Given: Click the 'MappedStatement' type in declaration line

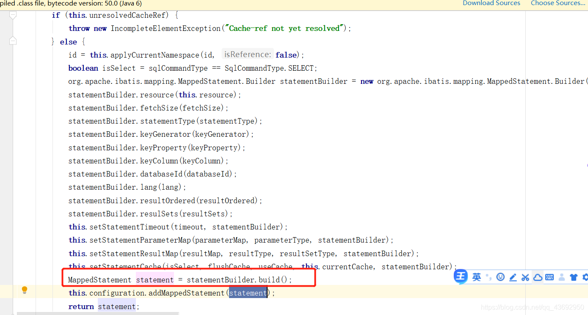Looking at the screenshot, I should tap(100, 280).
